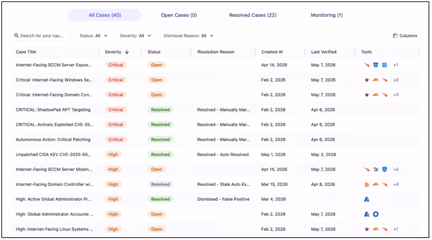Screen dimensions: 432x240
Task: Click the search magnifier icon
Action: pyautogui.click(x=16, y=35)
